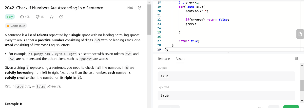The image size is (304, 108).
Task: Click the Expected label in results
Action: (163, 87)
